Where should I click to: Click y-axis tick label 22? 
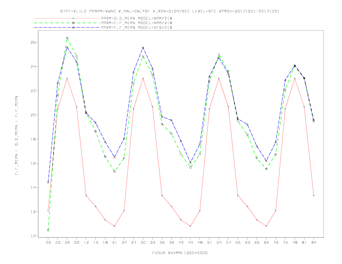[33, 91]
